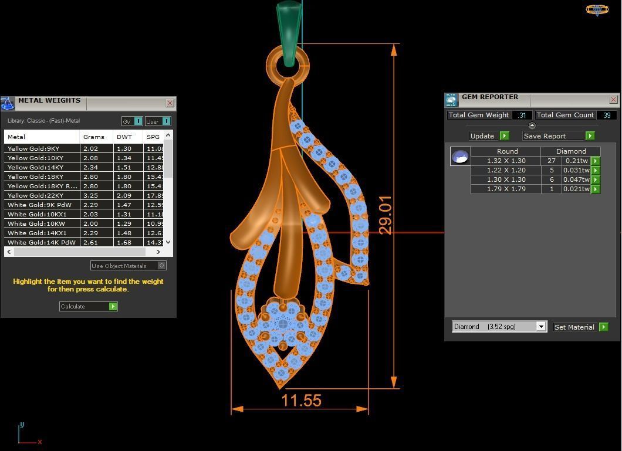Close the Metal Weights panel

[x=170, y=103]
